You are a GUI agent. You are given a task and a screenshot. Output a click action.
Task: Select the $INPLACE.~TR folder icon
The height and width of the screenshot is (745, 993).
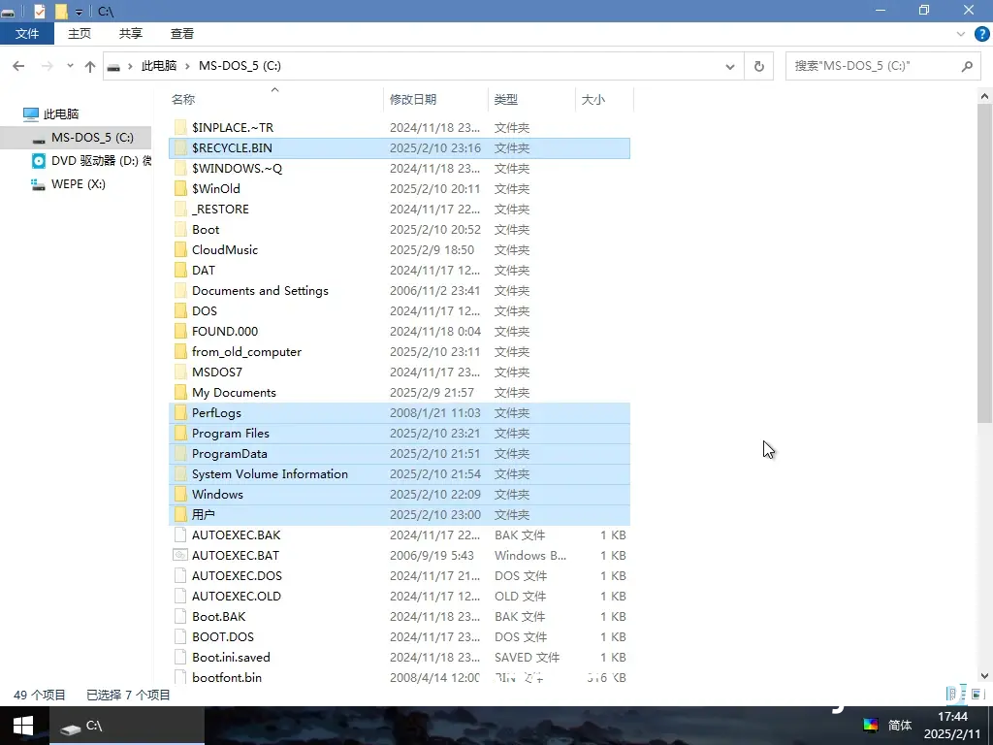(180, 128)
